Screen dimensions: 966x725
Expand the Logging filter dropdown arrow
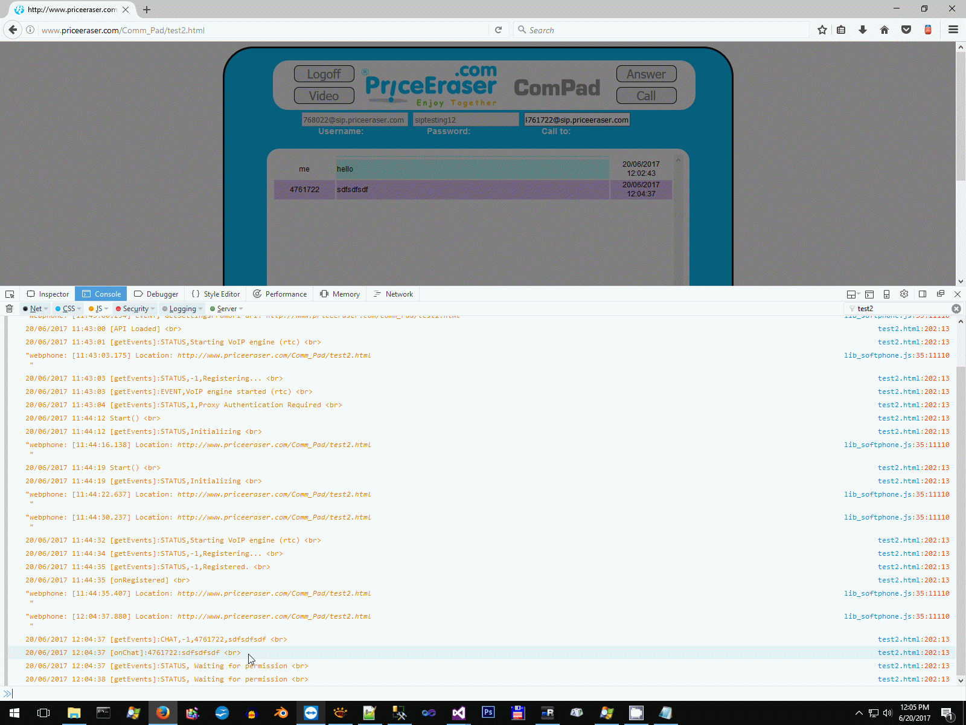[200, 309]
